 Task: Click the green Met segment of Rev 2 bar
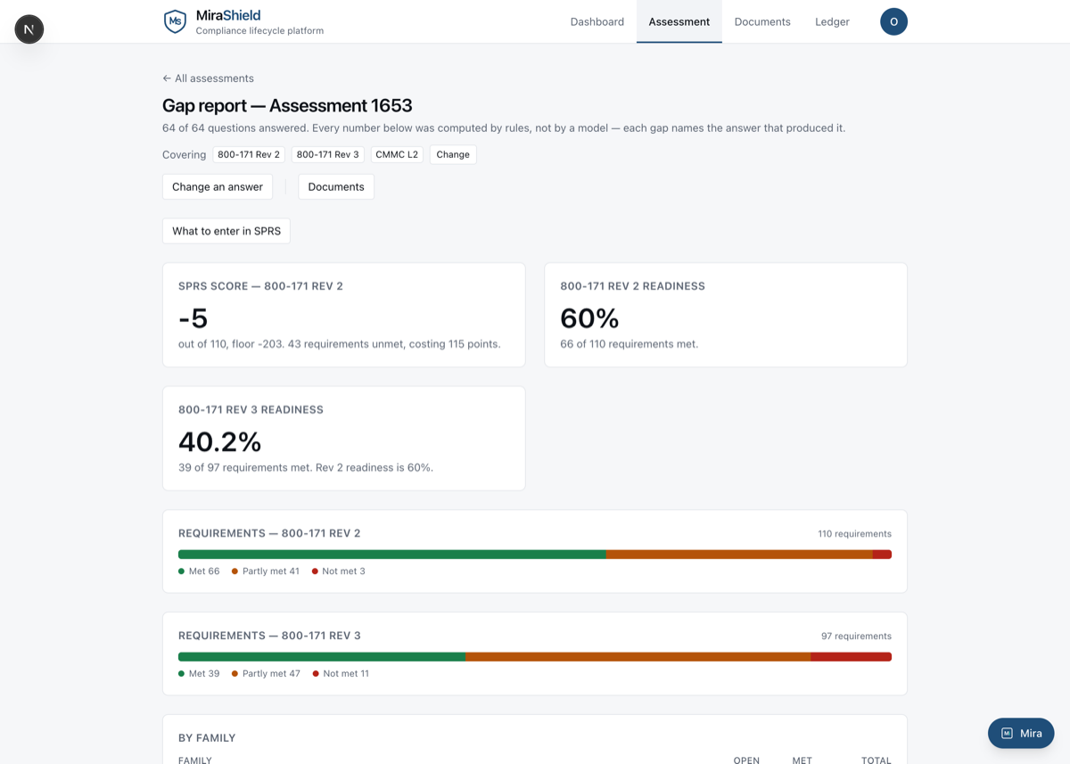click(x=392, y=555)
